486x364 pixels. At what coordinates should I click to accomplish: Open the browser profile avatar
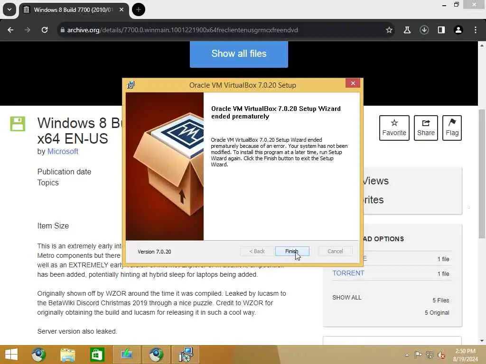pyautogui.click(x=458, y=30)
